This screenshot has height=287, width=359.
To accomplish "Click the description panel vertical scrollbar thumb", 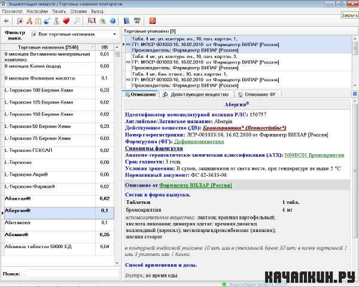I will point(355,170).
